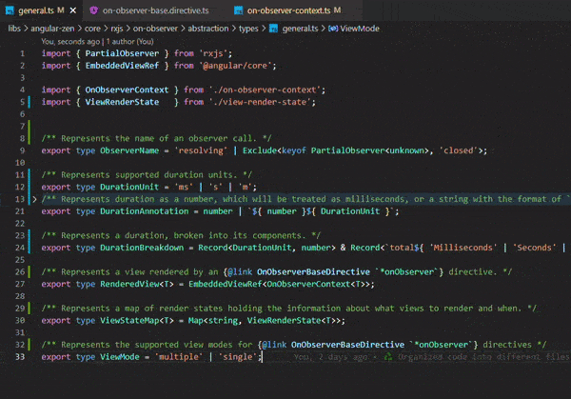This screenshot has width=571, height=399.
Task: Click OnObserverContext in the line 4 import
Action: click(127, 90)
